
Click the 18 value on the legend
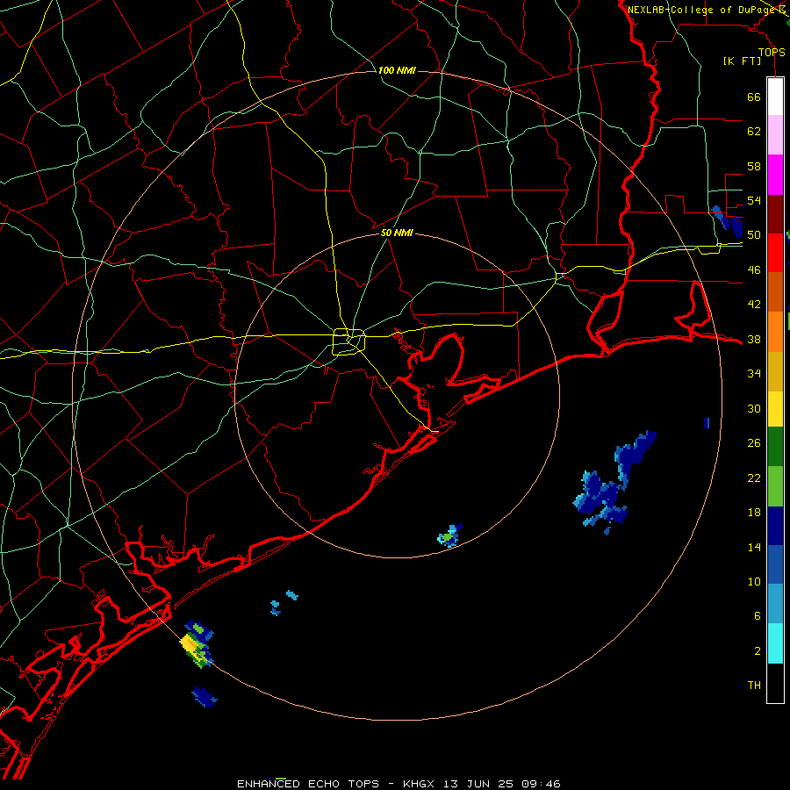754,513
